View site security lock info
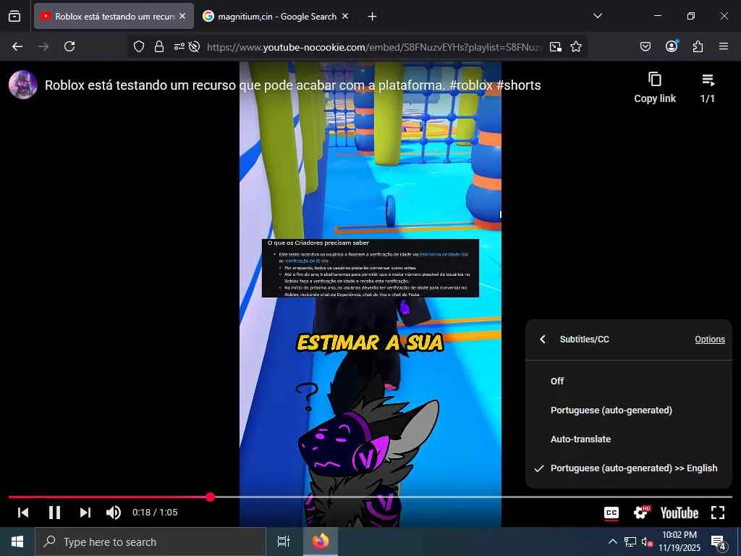The image size is (741, 556). tap(159, 46)
